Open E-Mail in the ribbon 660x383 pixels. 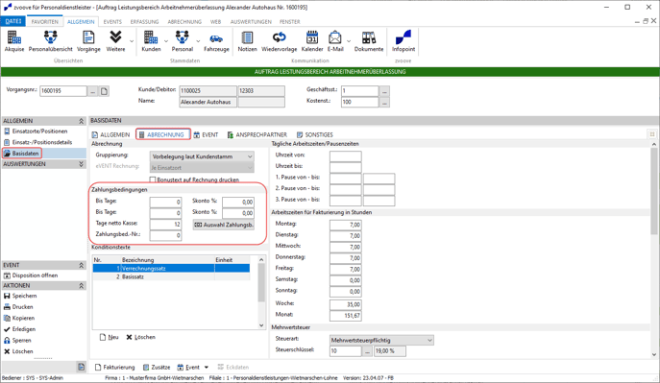tap(335, 41)
